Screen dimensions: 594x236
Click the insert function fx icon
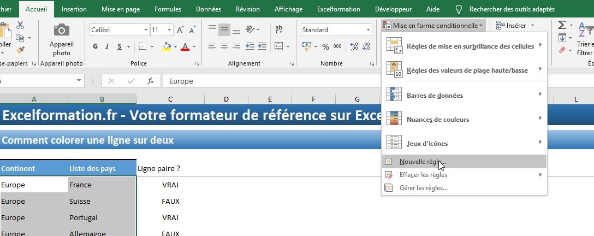[x=150, y=81]
